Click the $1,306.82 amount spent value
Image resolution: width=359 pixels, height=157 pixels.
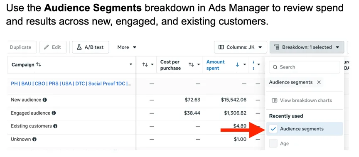tap(235, 113)
